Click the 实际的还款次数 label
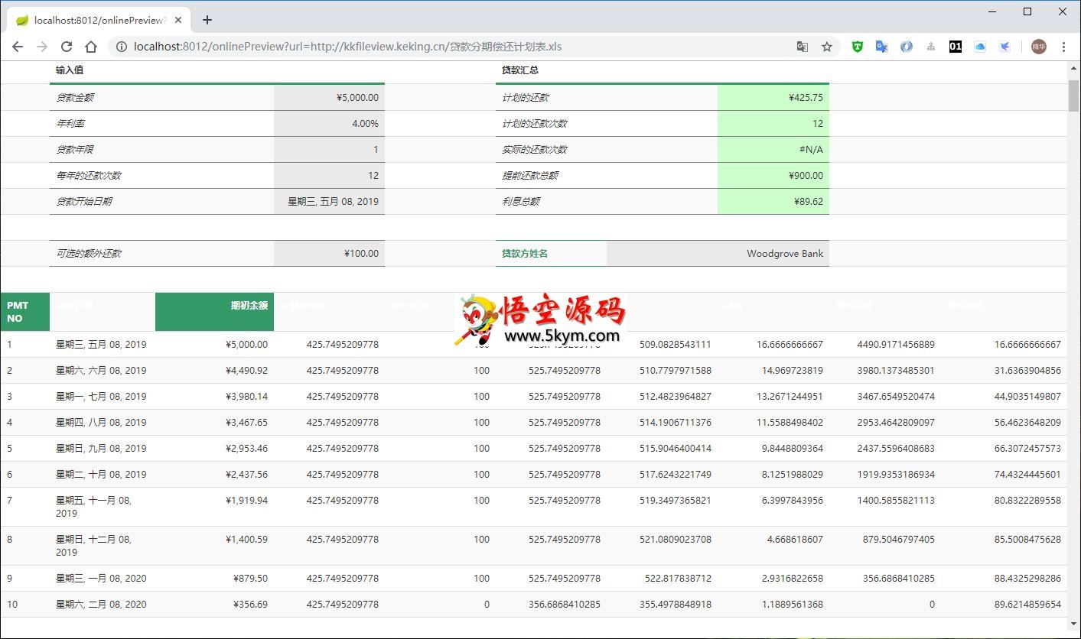Viewport: 1081px width, 639px height. pos(535,149)
